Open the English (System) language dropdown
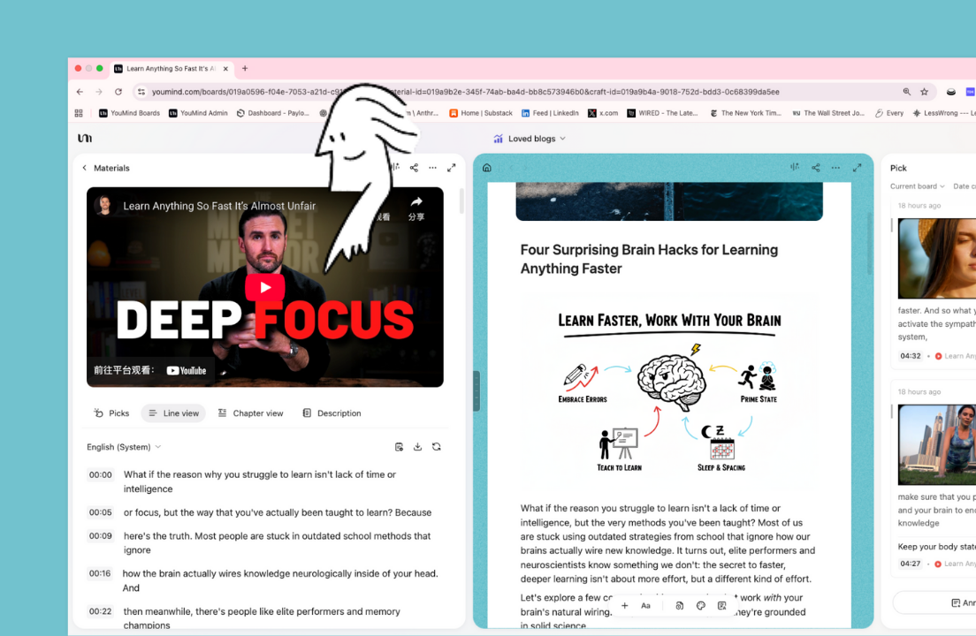Viewport: 976px width, 636px height. 124,447
